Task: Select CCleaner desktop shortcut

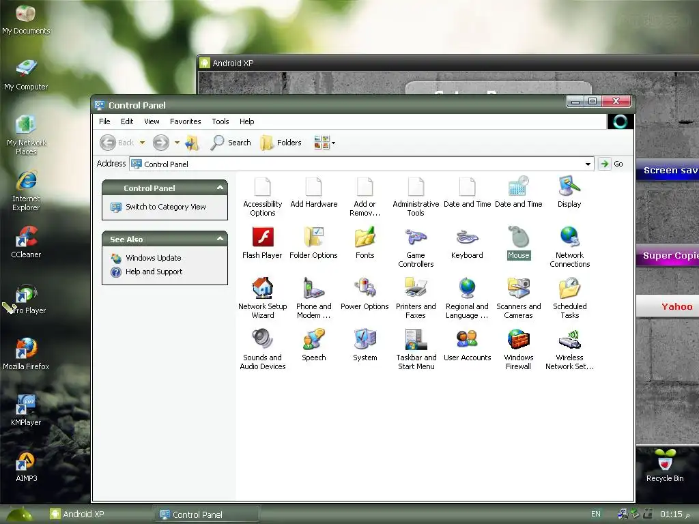Action: pos(26,242)
